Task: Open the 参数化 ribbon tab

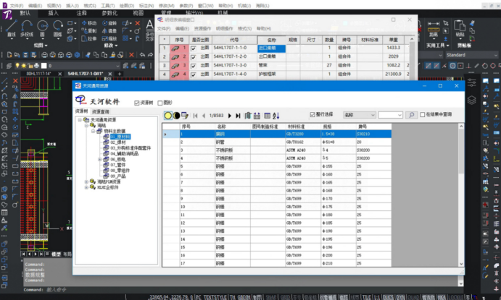Action: (109, 13)
